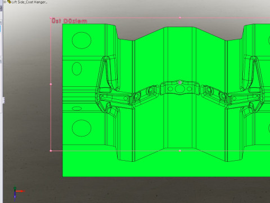This screenshot has width=270, height=203.
Task: Select the small flat slot on the left side
Action: pyautogui.click(x=76, y=108)
